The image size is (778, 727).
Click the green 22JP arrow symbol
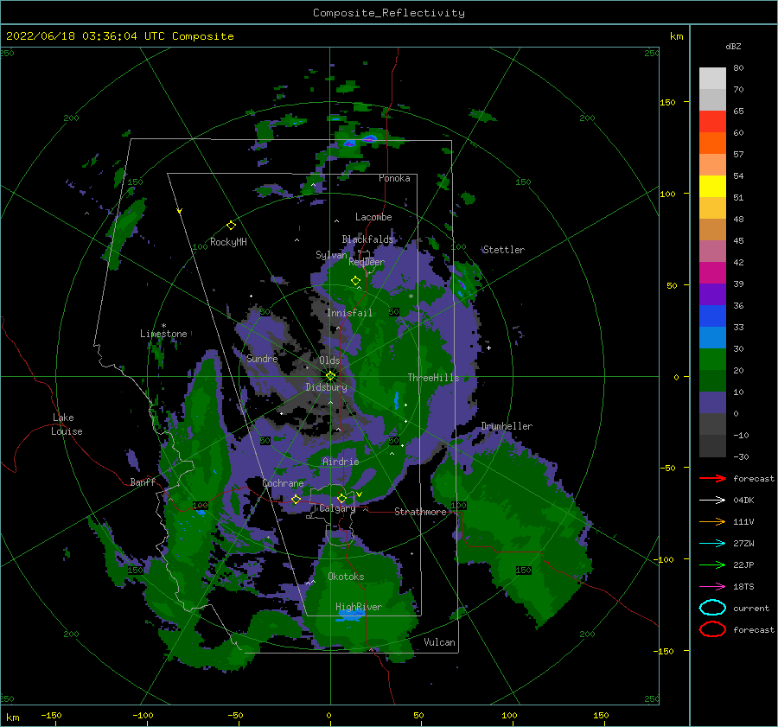712,564
